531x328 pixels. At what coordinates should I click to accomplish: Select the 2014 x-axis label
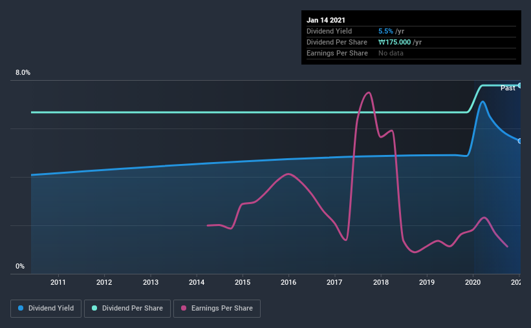pyautogui.click(x=197, y=282)
